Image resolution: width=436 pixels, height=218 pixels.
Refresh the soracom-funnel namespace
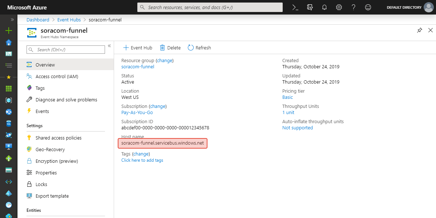pos(199,48)
